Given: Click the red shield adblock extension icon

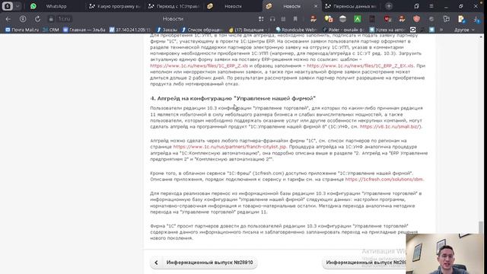Looking at the screenshot, I should (x=416, y=19).
